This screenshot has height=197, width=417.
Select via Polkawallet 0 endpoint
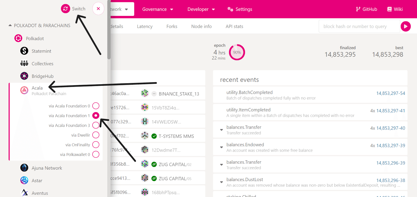(96, 154)
